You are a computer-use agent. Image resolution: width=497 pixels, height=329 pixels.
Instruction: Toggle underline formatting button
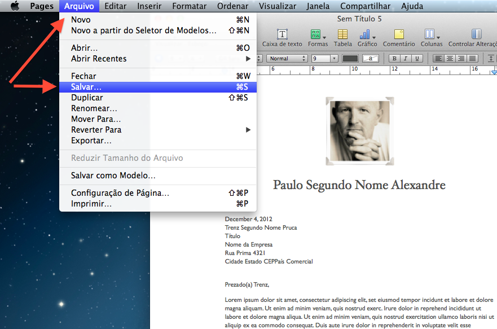coord(417,58)
